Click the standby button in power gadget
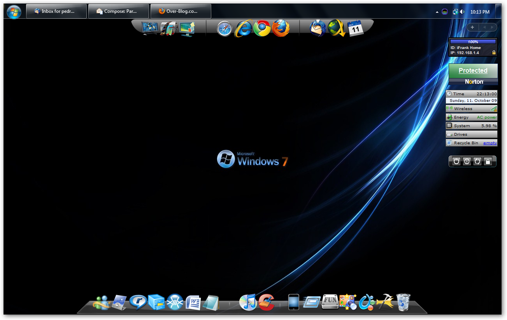507x320 pixels. (x=467, y=161)
